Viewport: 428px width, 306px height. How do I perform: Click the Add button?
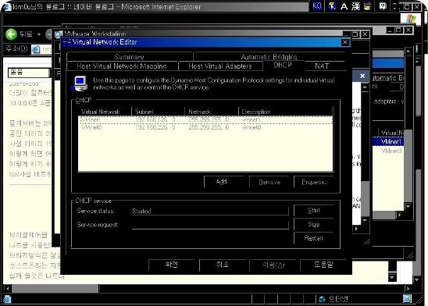pyautogui.click(x=223, y=182)
